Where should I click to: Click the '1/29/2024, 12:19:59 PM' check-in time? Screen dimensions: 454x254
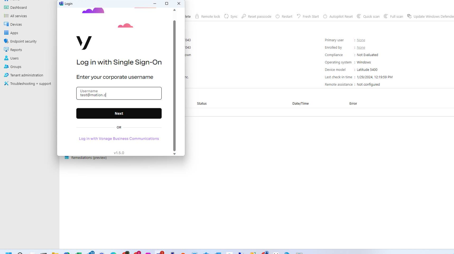[375, 77]
